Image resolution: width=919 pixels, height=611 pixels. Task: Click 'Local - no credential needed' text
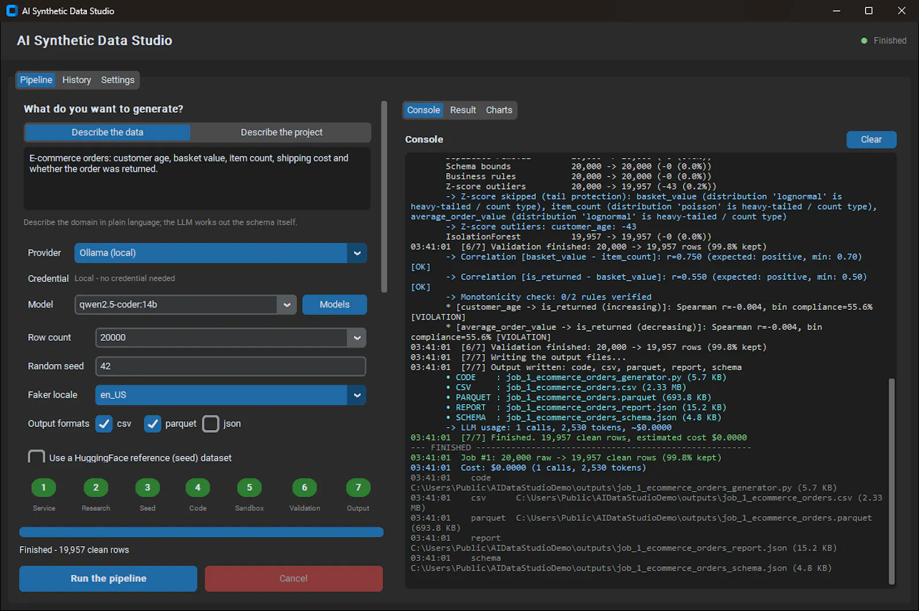(125, 278)
